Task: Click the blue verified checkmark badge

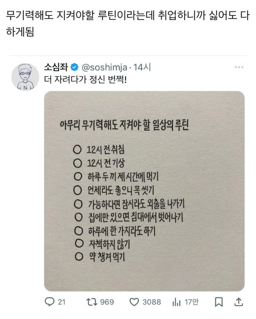Action: [x=74, y=67]
